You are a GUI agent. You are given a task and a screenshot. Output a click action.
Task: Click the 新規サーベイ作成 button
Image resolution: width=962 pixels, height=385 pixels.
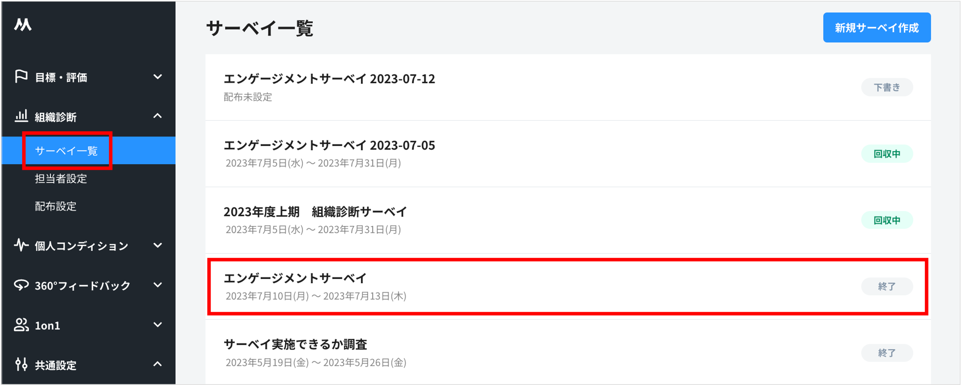[x=877, y=27]
